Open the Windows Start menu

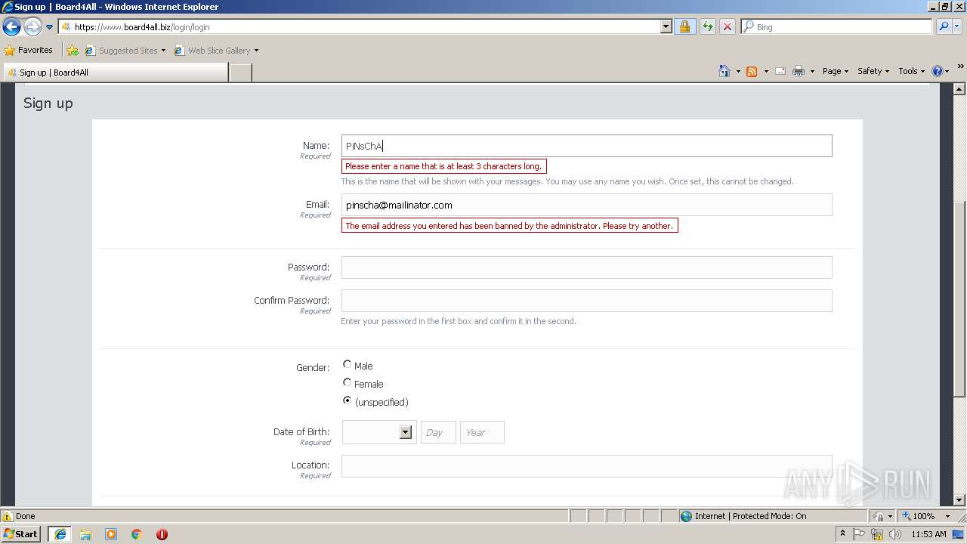point(21,533)
